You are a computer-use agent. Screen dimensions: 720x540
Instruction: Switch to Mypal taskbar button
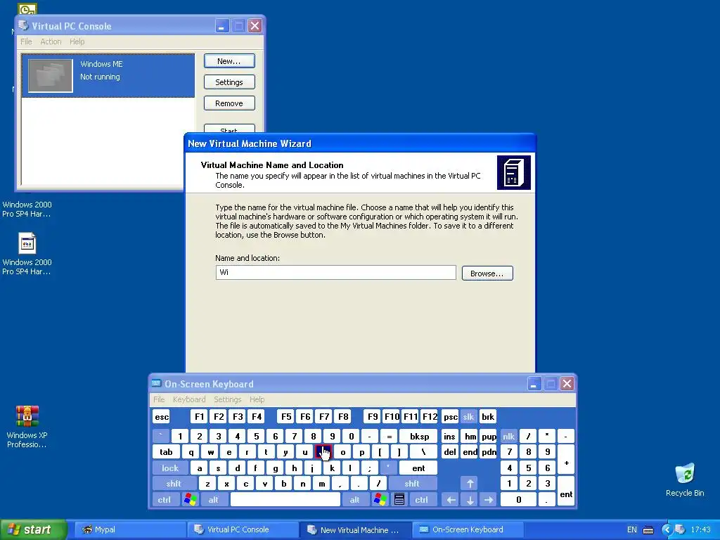click(129, 529)
